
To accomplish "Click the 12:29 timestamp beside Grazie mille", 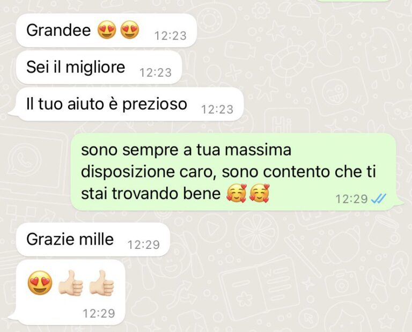I will tap(144, 245).
